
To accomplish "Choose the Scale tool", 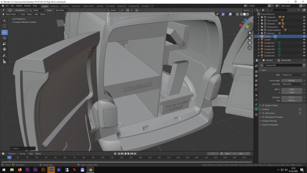I will tap(5, 43).
